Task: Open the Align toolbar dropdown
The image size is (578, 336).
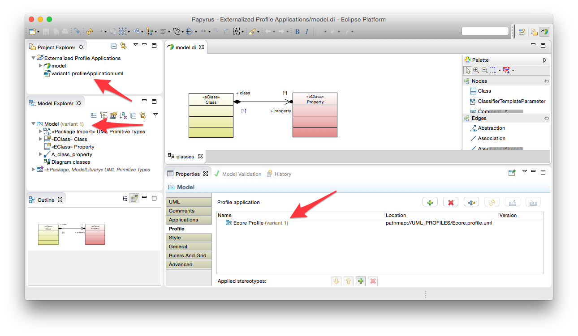Action: tap(156, 32)
